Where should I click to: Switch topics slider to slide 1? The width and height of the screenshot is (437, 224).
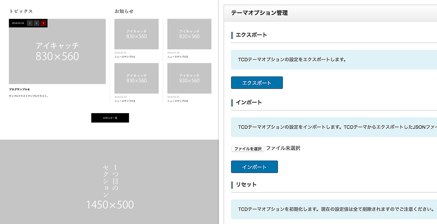[30, 23]
